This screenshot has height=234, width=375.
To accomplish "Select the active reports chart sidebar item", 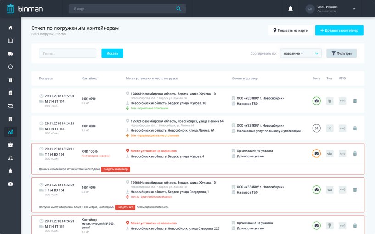I will [10, 132].
